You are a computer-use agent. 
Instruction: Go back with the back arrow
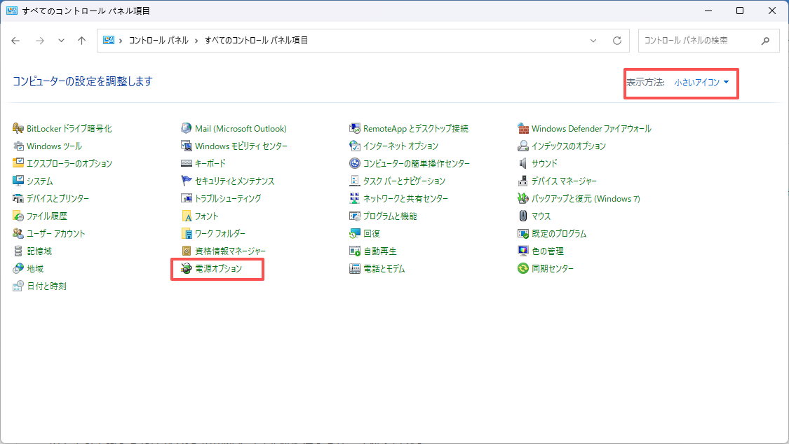coord(15,41)
